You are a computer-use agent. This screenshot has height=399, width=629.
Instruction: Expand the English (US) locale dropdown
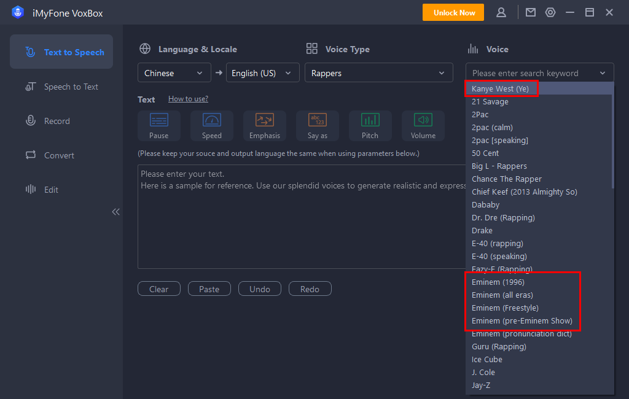coord(263,72)
